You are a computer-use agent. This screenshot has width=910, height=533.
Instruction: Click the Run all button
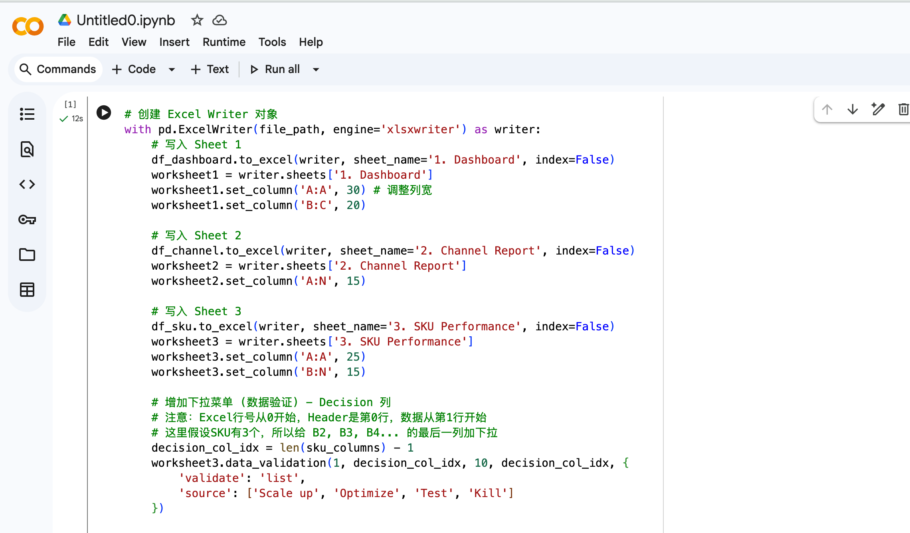pyautogui.click(x=275, y=69)
